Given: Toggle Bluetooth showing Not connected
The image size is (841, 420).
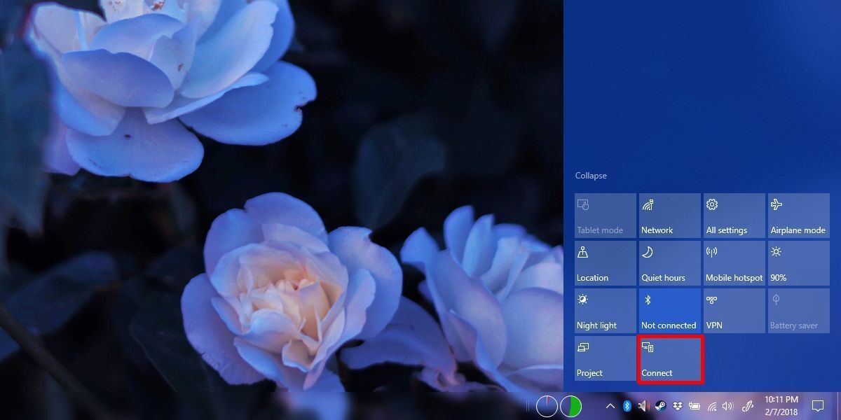Looking at the screenshot, I should [x=669, y=310].
